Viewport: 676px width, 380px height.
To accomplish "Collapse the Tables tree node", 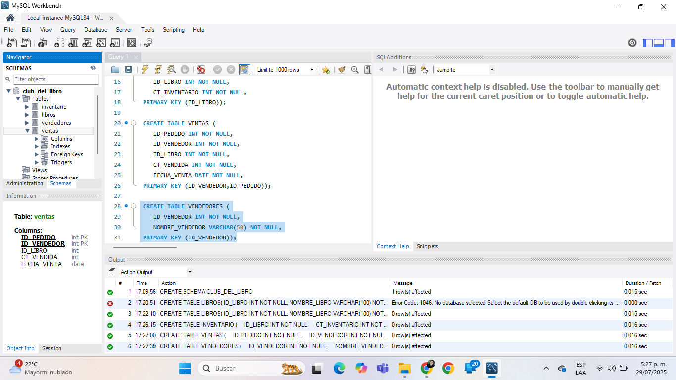I will coord(18,99).
